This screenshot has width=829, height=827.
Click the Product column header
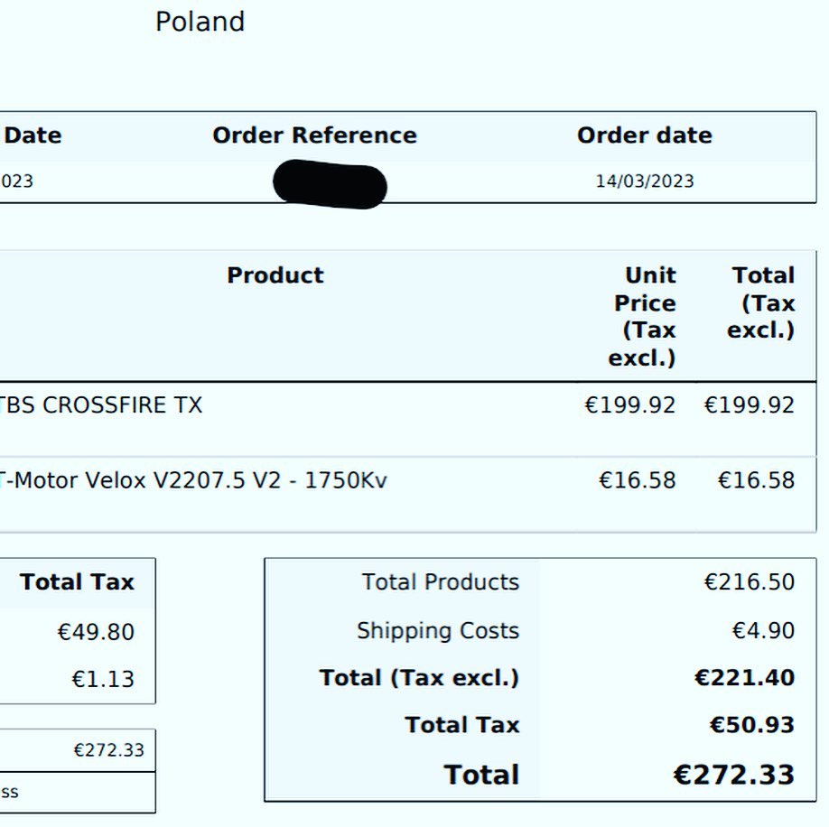point(275,274)
